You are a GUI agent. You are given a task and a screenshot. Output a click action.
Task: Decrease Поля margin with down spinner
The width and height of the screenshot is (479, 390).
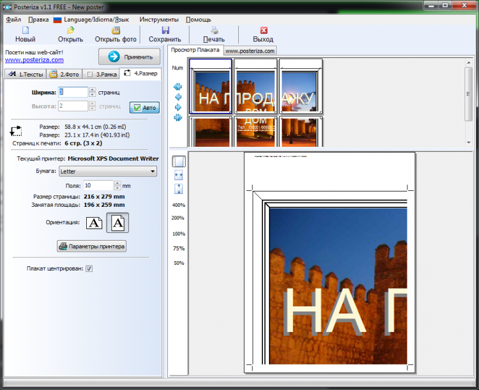point(116,188)
